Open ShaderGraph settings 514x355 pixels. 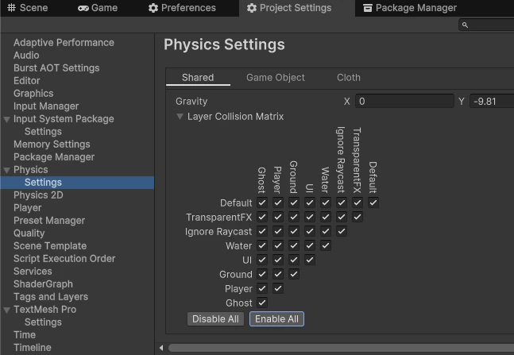[x=43, y=284]
